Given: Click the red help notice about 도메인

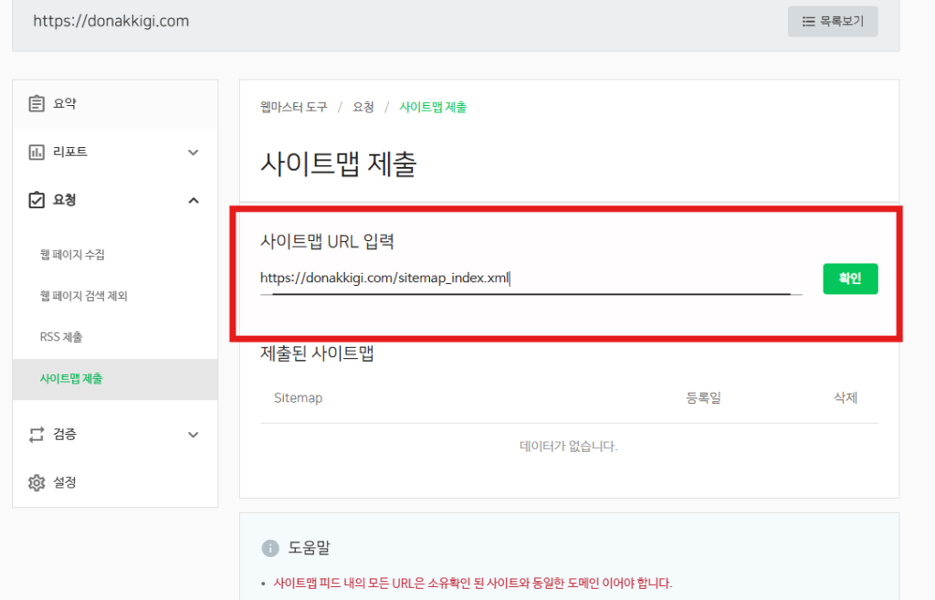Looking at the screenshot, I should [x=472, y=584].
